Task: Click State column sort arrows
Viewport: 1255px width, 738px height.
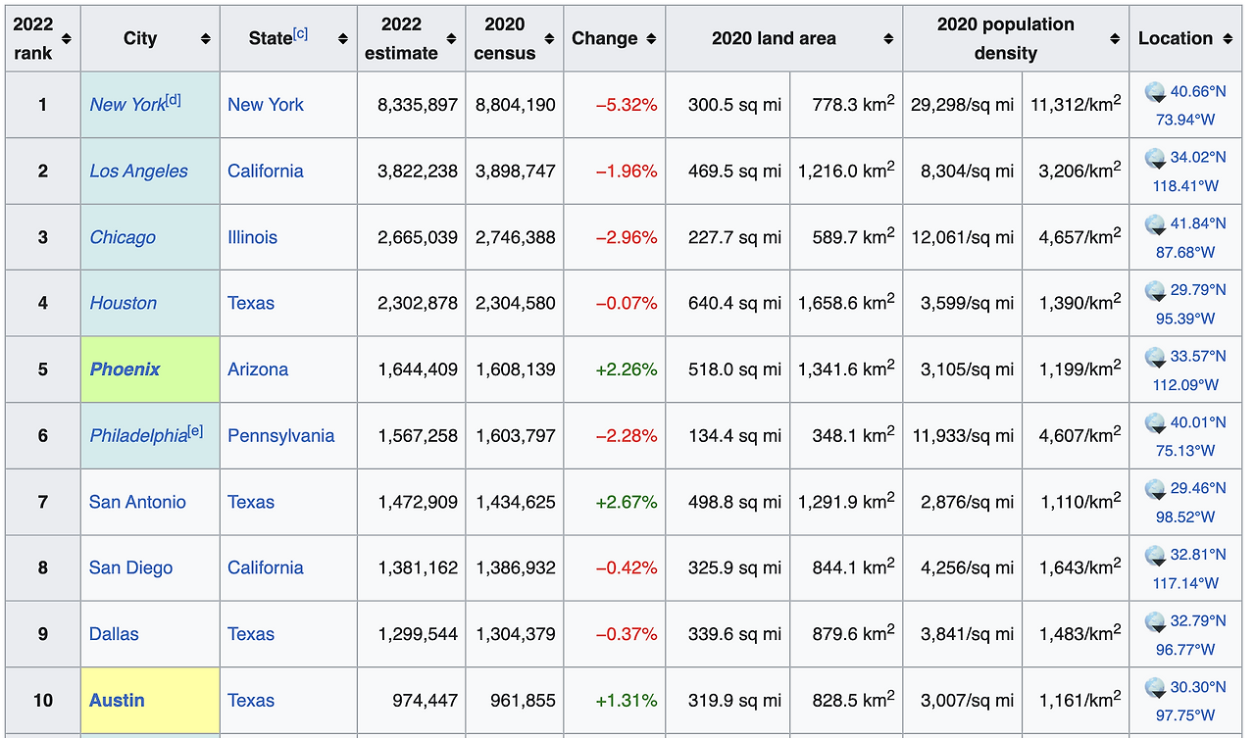Action: pos(343,38)
